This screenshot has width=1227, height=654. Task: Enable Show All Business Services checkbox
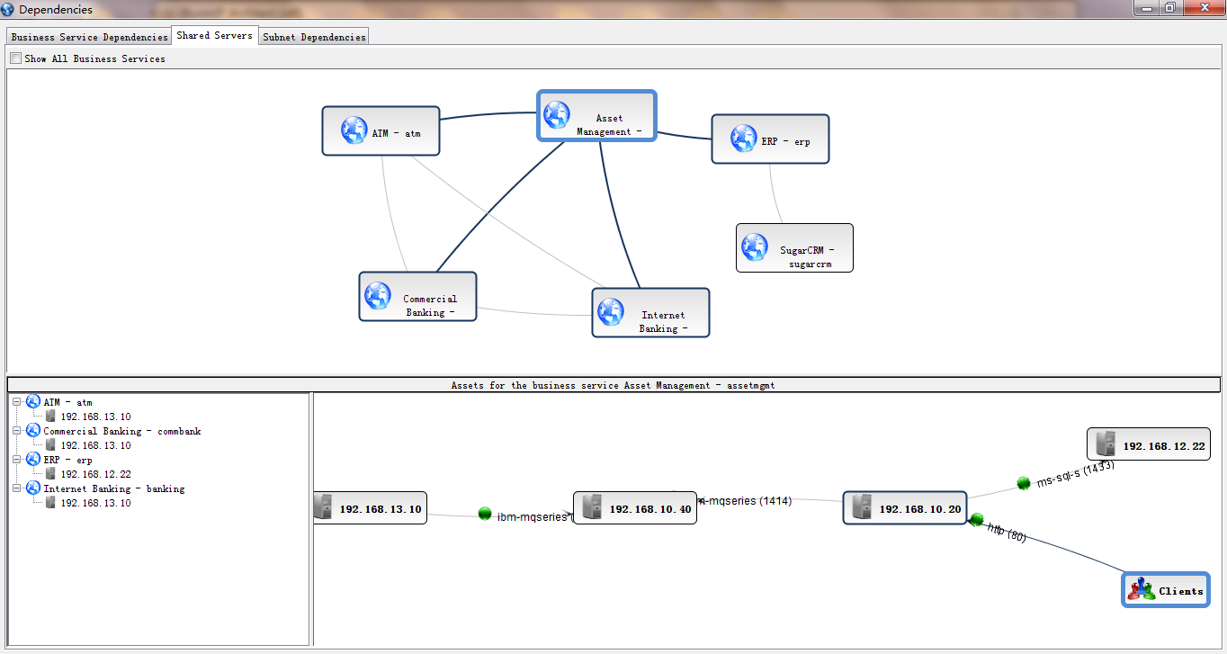pyautogui.click(x=15, y=58)
